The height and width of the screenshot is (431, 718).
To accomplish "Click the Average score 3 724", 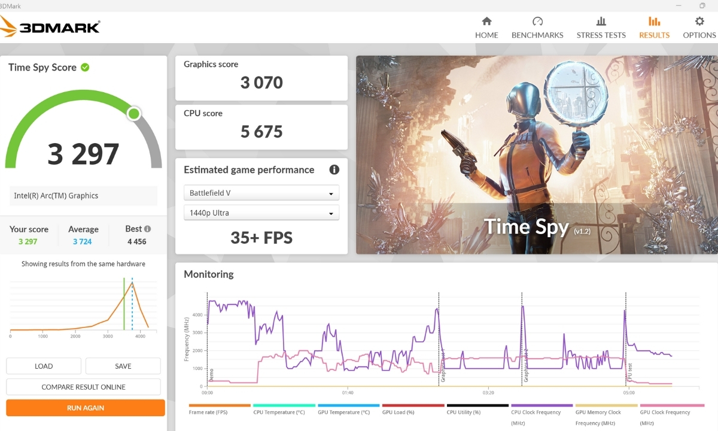I will (83, 241).
